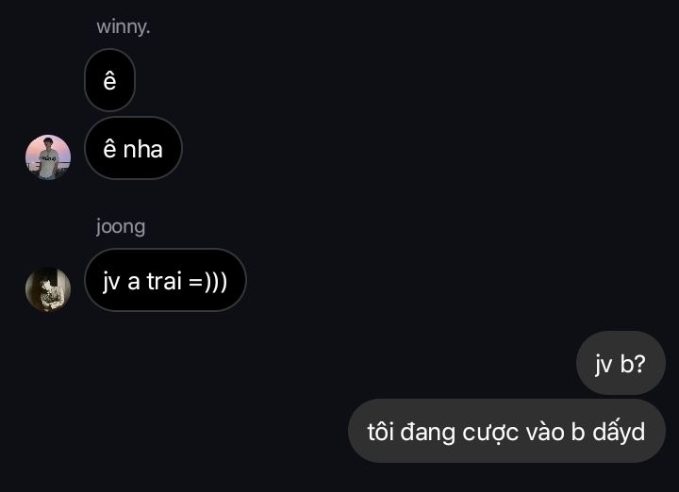Viewport: 679px width, 492px height.
Task: Tap the short gray outgoing bubble
Action: point(621,363)
